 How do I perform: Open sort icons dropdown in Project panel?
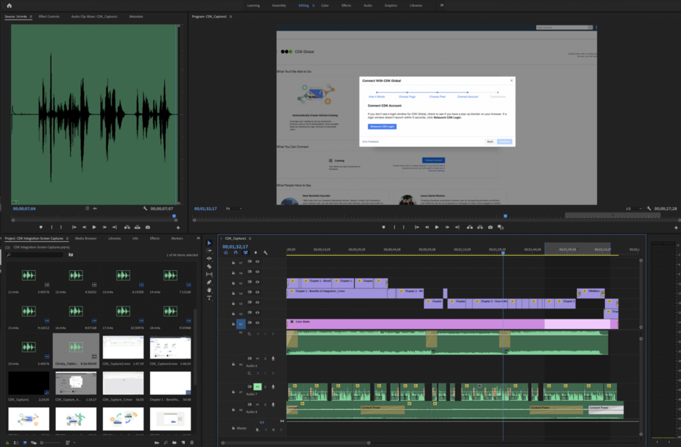(69, 443)
